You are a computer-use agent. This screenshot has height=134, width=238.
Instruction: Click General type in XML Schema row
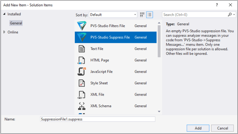[141, 106]
